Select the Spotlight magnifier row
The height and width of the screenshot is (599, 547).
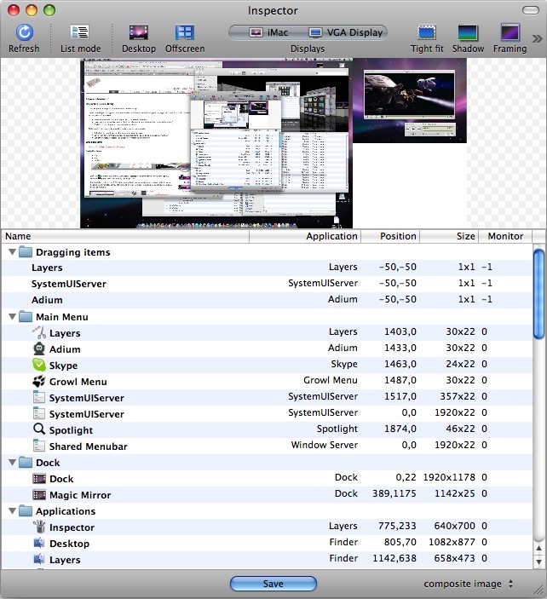tap(267, 429)
